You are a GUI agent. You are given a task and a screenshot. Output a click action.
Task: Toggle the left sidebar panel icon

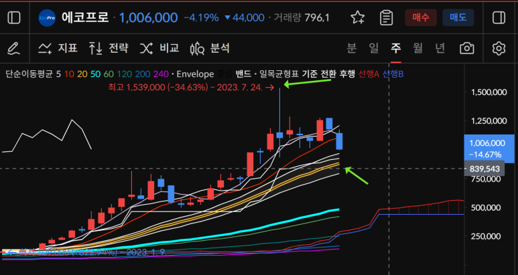(x=14, y=17)
